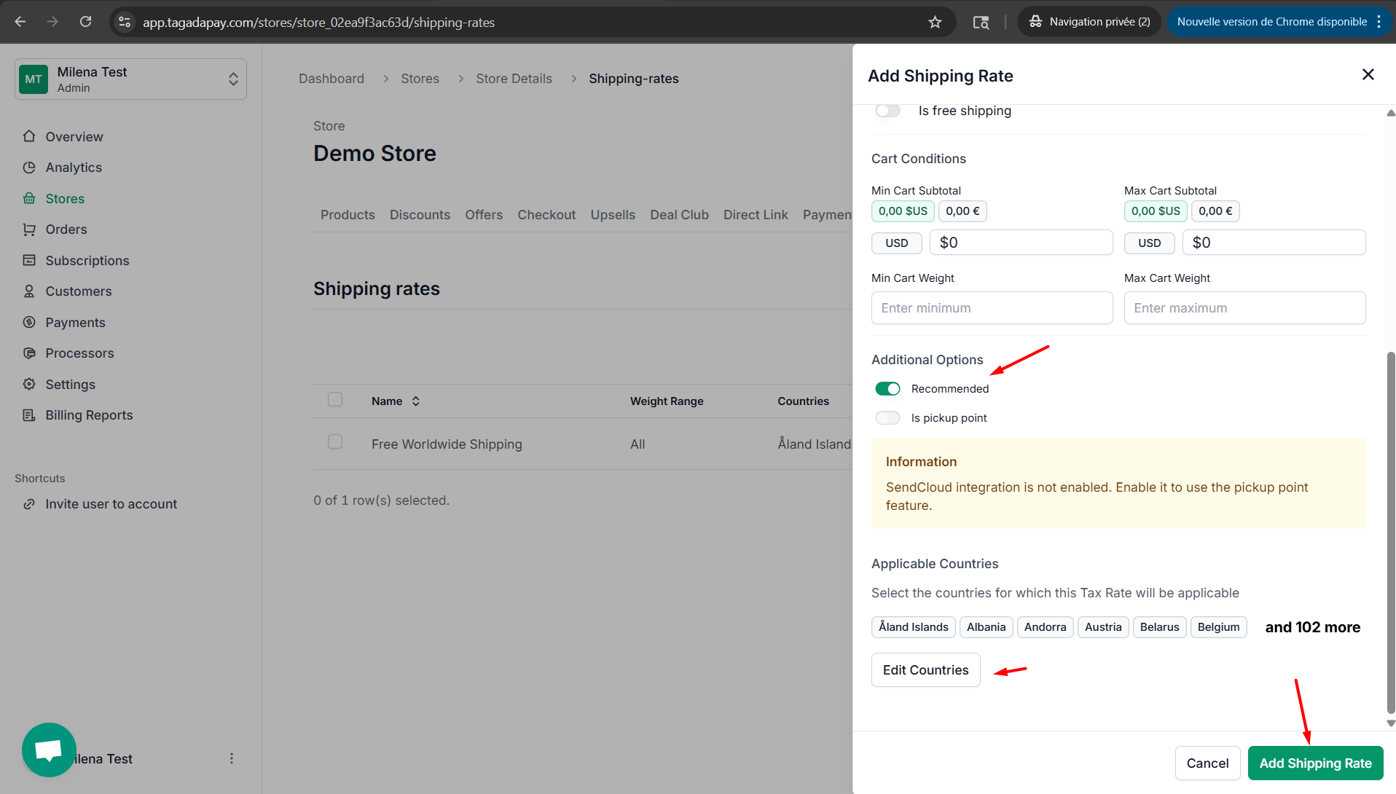This screenshot has height=794, width=1396.
Task: Click the Overview home icon in sidebar
Action: pyautogui.click(x=29, y=136)
